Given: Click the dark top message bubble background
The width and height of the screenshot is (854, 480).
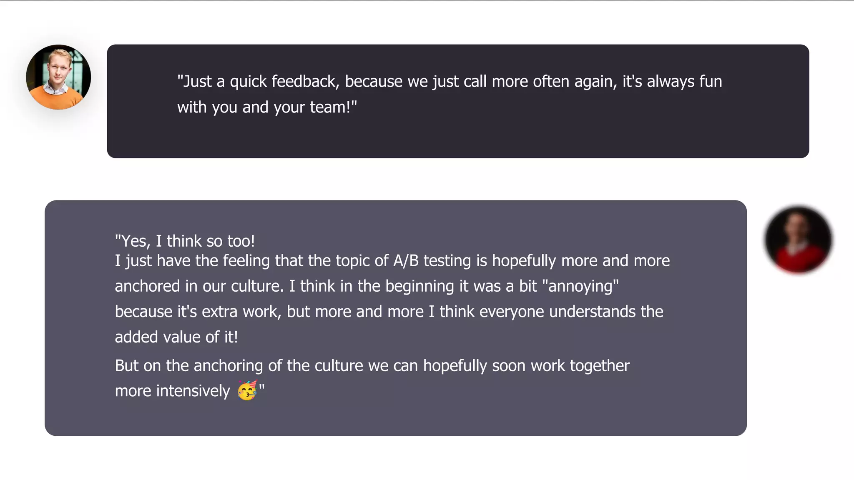Looking at the screenshot, I should point(458,135).
